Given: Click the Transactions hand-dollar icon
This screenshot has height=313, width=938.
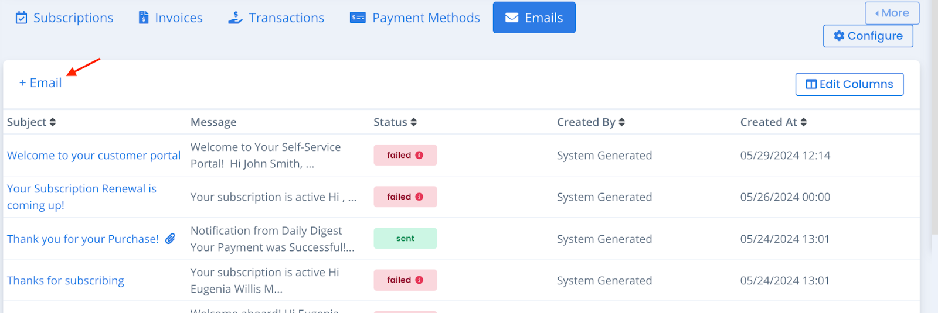Looking at the screenshot, I should (235, 18).
